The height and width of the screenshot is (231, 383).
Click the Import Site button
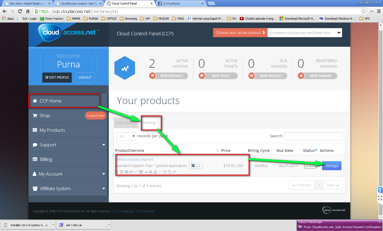tap(95, 115)
